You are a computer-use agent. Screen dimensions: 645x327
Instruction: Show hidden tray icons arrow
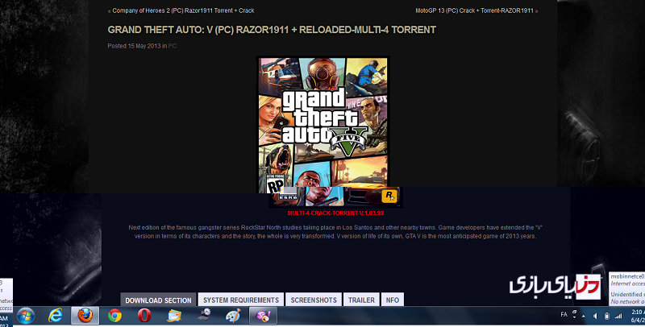[x=584, y=317]
